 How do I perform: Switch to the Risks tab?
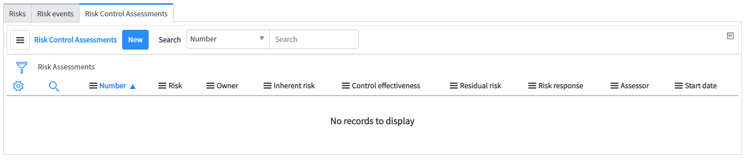(x=18, y=14)
